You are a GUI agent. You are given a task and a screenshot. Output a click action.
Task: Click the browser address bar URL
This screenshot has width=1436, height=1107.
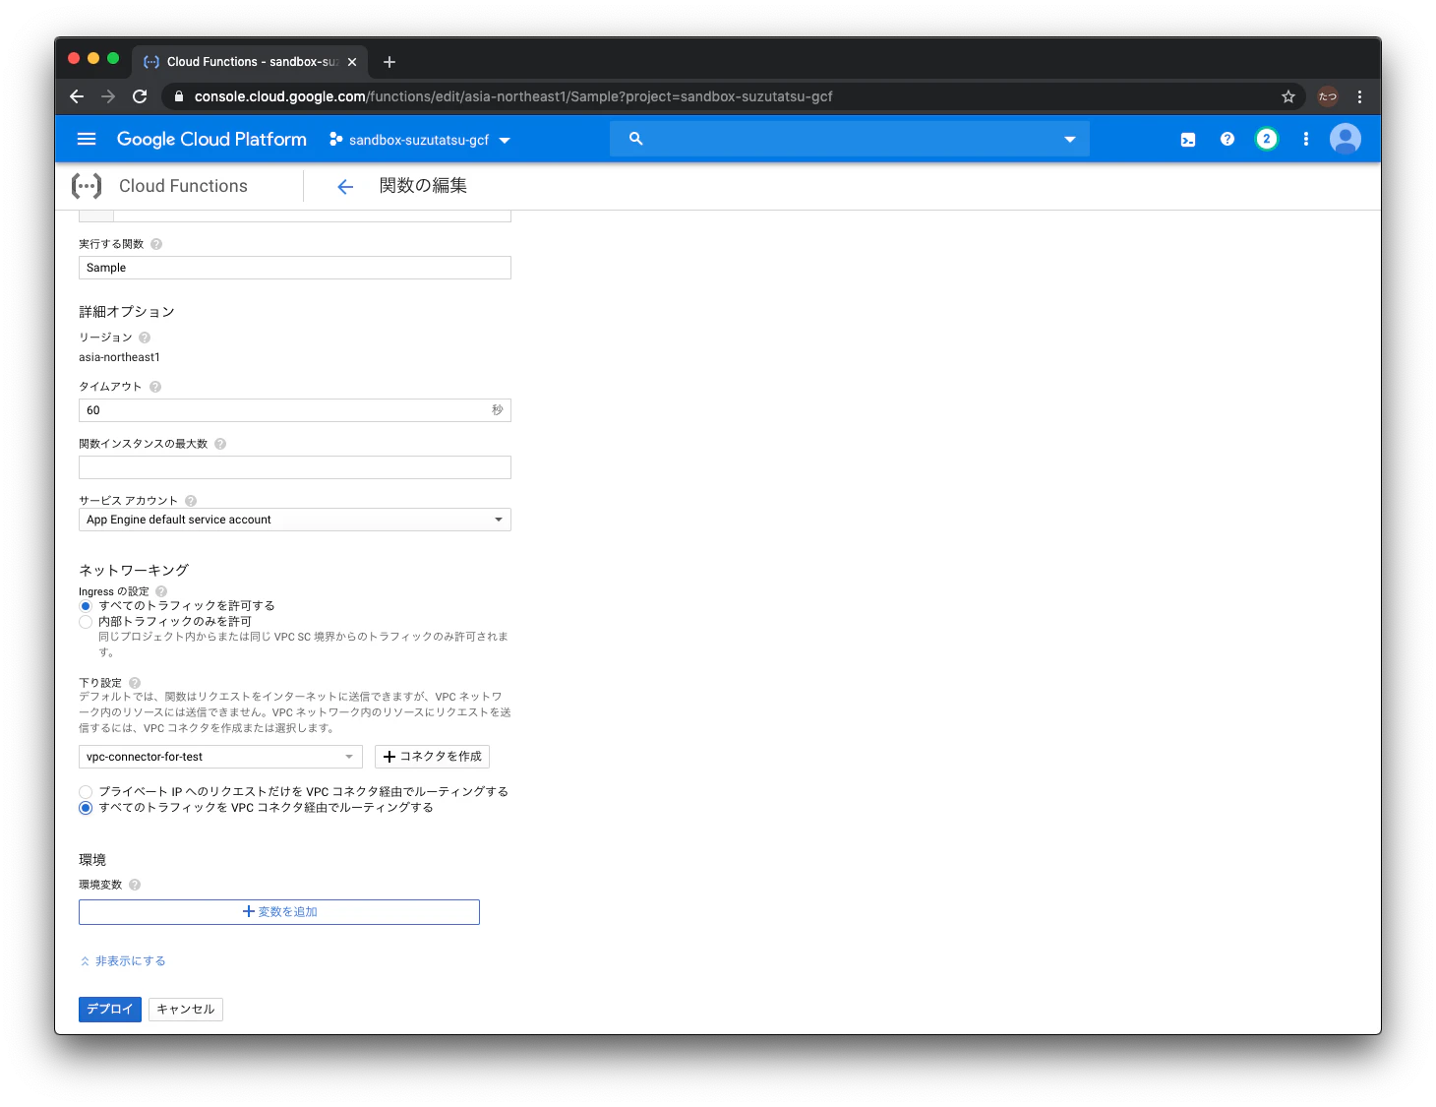tap(513, 96)
